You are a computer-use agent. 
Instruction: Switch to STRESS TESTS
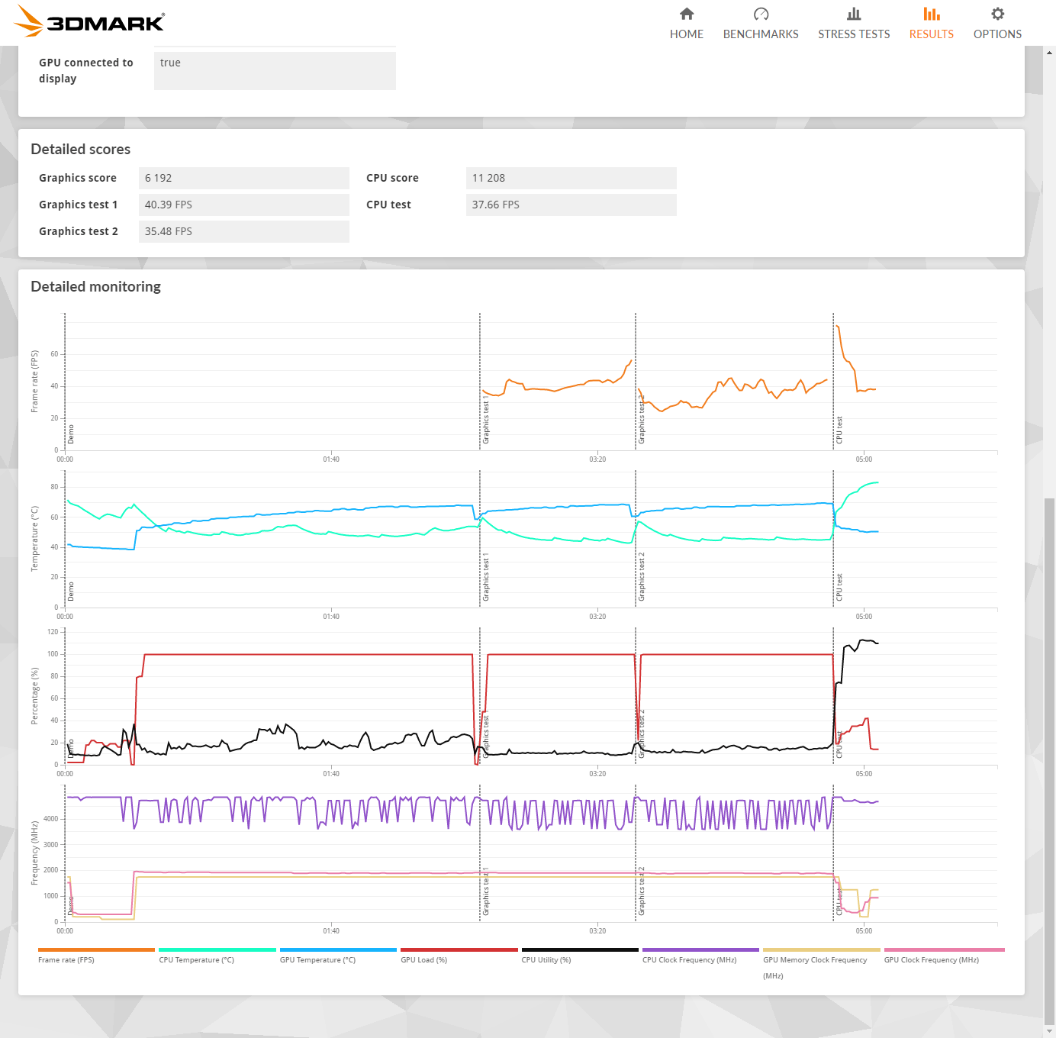pyautogui.click(x=854, y=24)
